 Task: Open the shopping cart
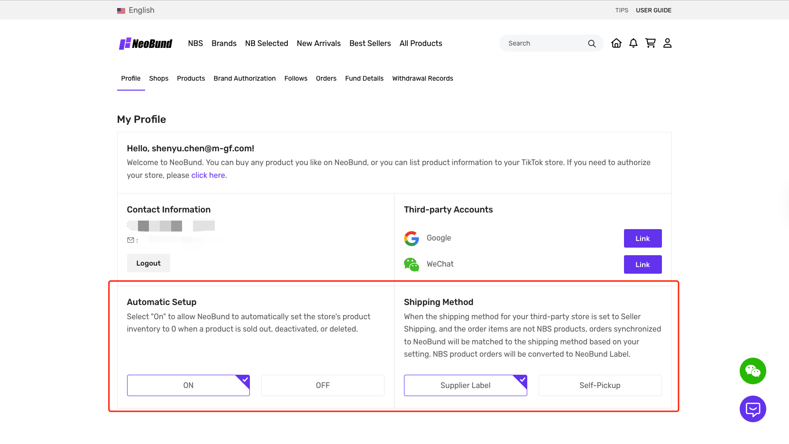651,43
